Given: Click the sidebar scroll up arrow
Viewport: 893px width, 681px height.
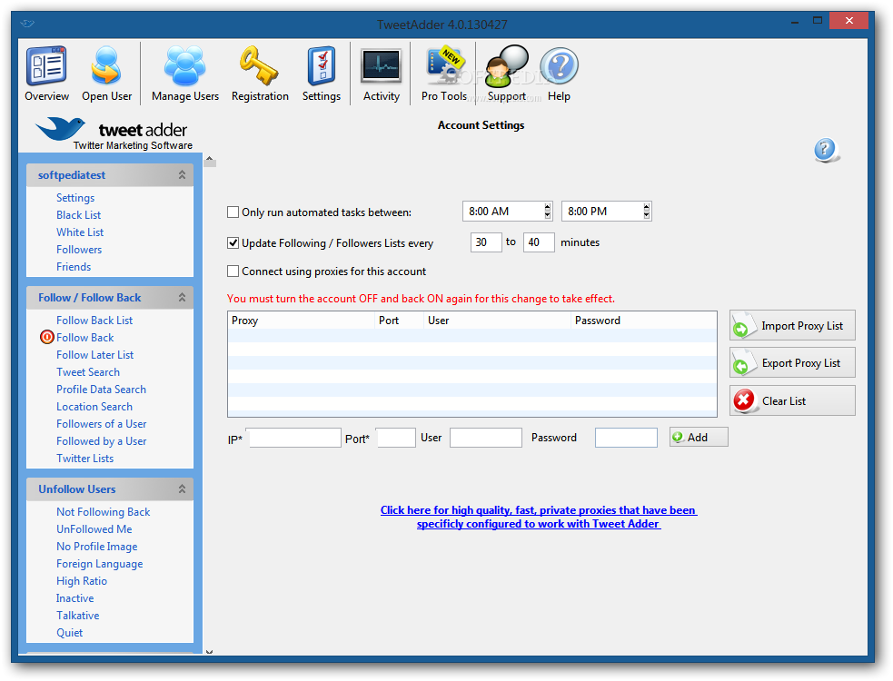Looking at the screenshot, I should tap(210, 160).
